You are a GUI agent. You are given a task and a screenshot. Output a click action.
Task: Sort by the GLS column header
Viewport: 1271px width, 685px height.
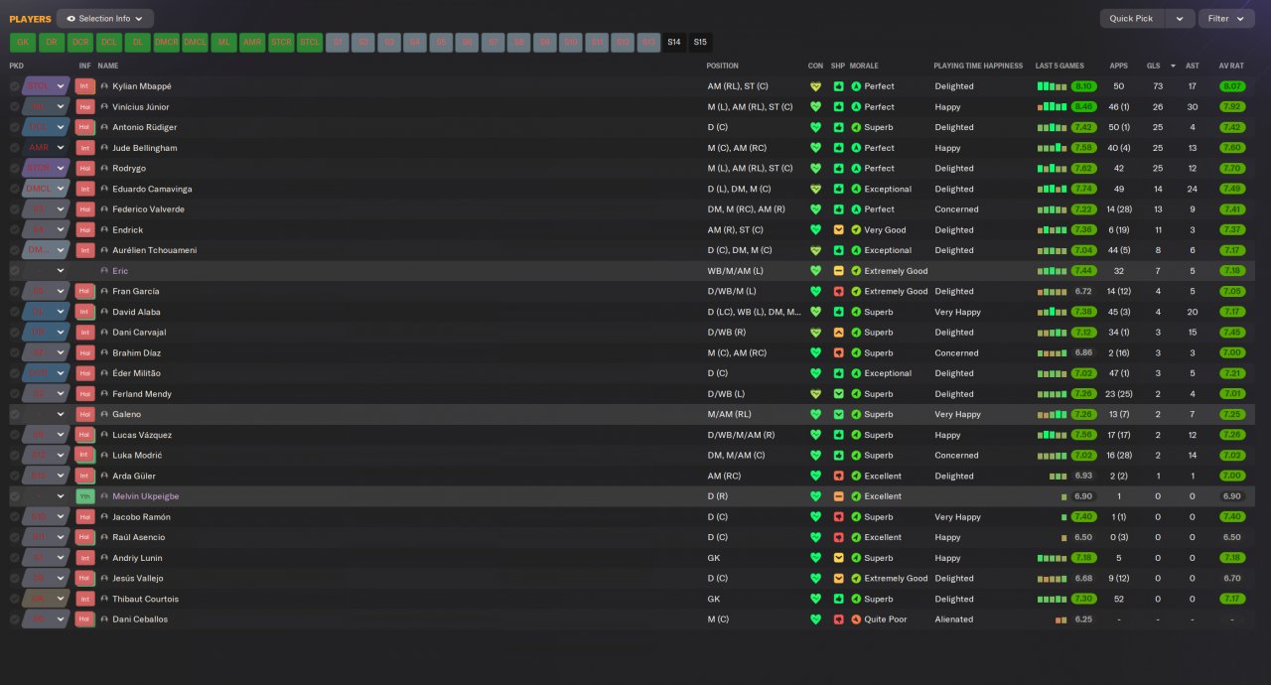(x=1153, y=66)
